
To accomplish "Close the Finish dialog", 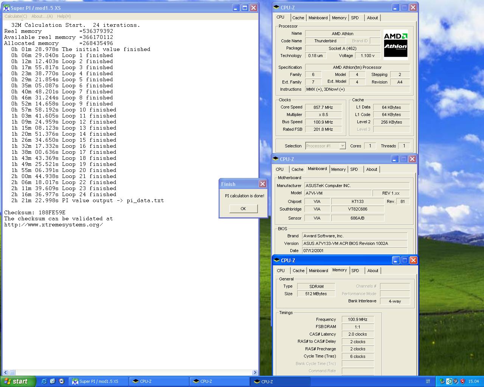I will pos(262,184).
